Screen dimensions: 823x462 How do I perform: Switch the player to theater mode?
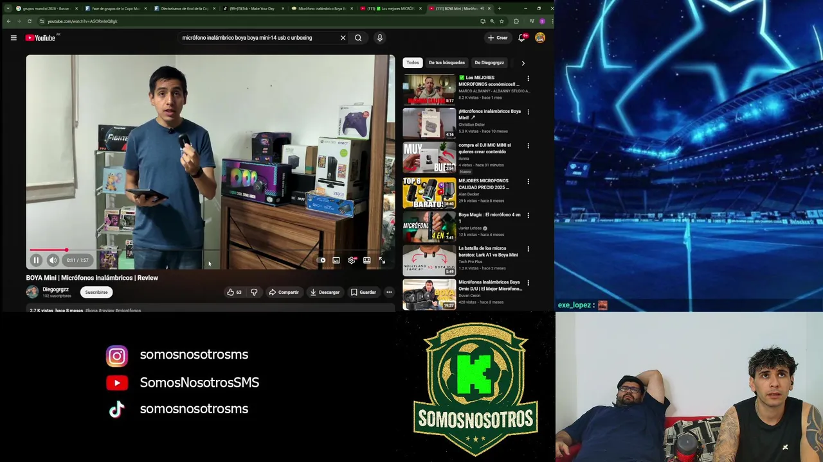pyautogui.click(x=366, y=260)
